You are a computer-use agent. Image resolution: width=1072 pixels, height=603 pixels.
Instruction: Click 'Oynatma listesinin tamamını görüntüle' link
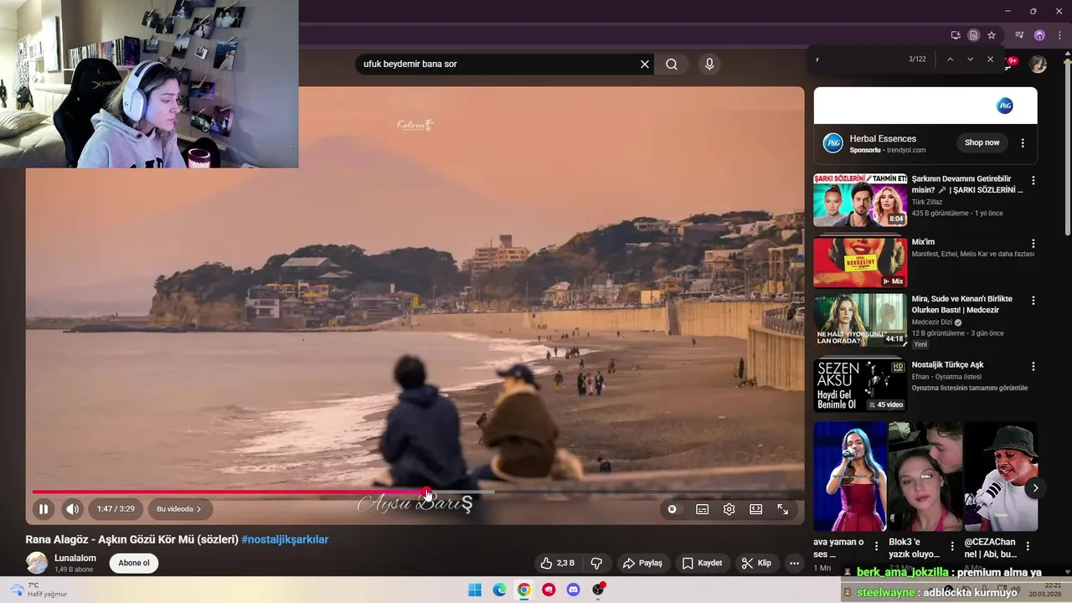pos(970,388)
